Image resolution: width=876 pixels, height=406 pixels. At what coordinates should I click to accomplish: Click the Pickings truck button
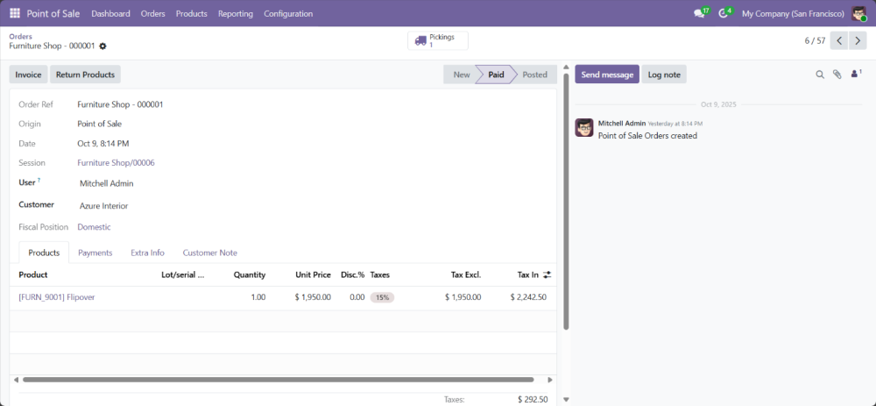[437, 40]
